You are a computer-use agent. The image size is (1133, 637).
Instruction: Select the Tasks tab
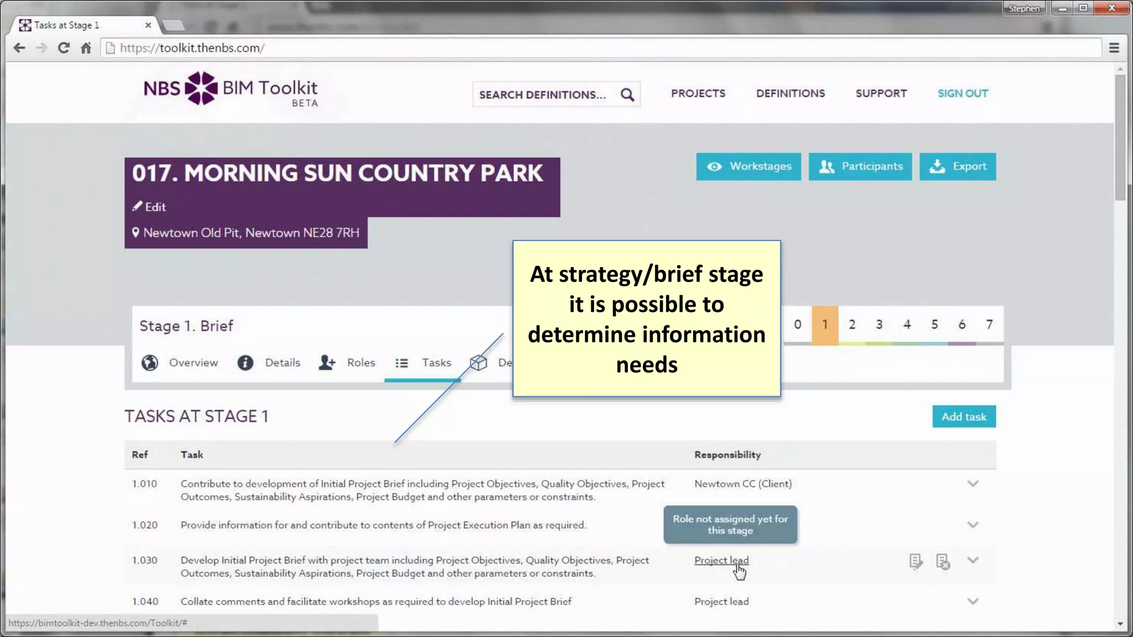pos(423,363)
